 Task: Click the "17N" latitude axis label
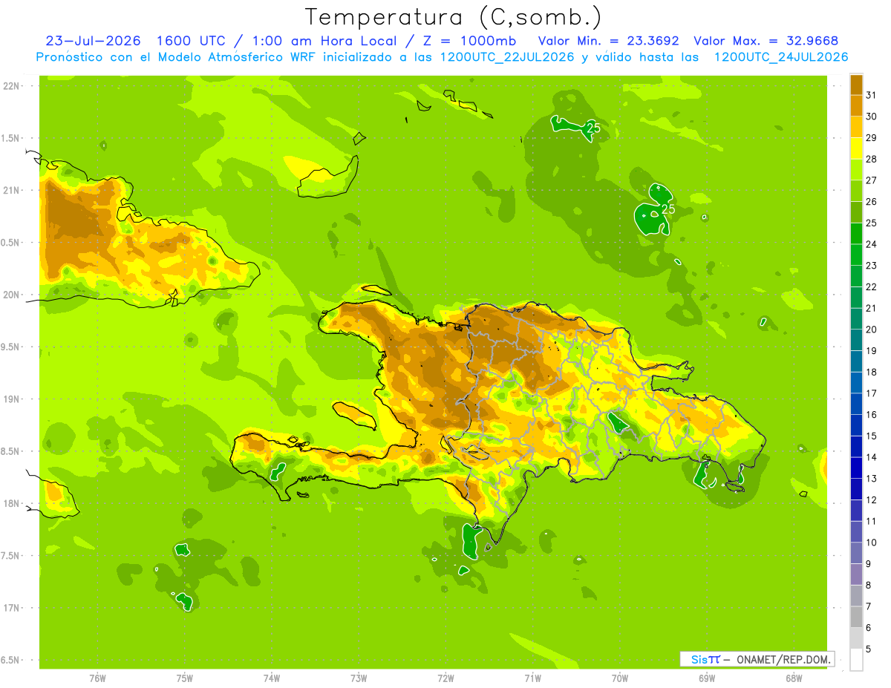point(11,608)
